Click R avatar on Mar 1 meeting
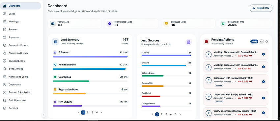Viewport: 280px width, 121px height. [209, 54]
